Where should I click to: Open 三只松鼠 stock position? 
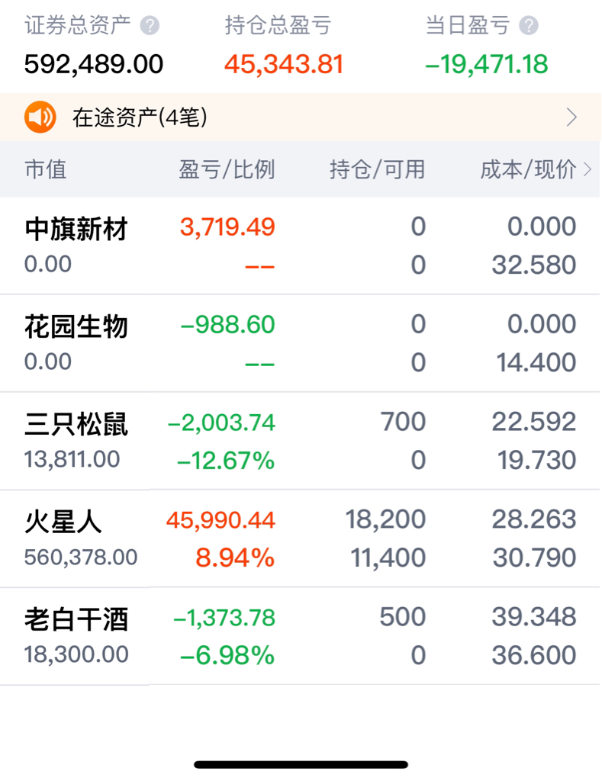tap(301, 441)
